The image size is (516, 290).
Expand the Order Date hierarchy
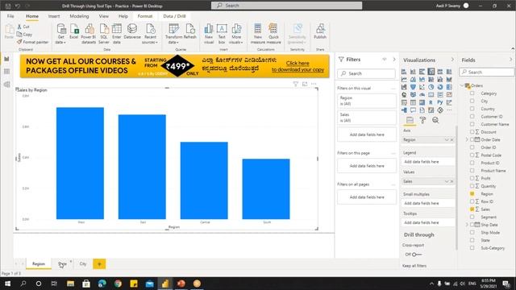[x=467, y=139]
